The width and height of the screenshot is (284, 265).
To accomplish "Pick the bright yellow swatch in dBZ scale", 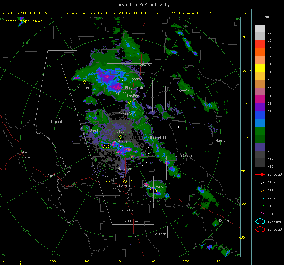I will 260,68.
